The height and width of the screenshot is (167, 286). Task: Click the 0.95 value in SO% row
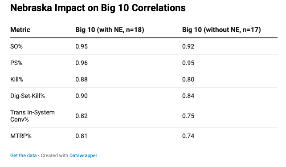point(82,46)
